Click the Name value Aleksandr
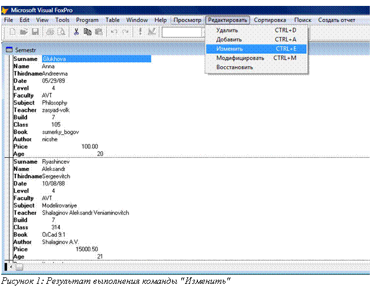This screenshot has height=288, width=371. point(54,169)
